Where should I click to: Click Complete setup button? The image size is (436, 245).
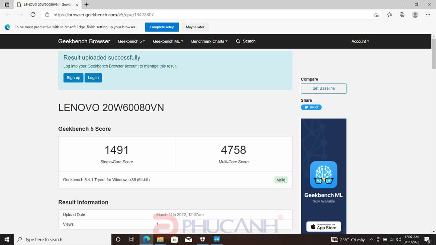pos(162,27)
